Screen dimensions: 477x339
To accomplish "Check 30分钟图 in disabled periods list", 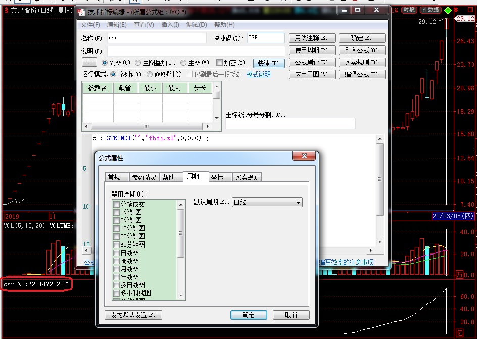I will 116,236.
